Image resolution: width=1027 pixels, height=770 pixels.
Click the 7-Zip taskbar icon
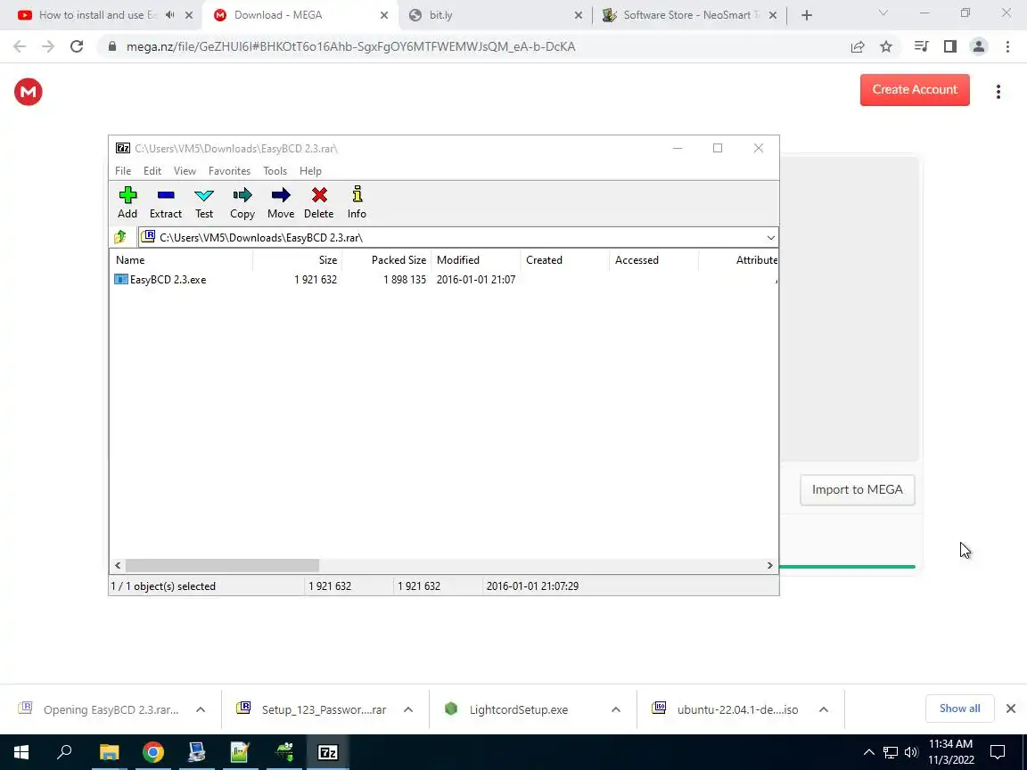click(327, 752)
